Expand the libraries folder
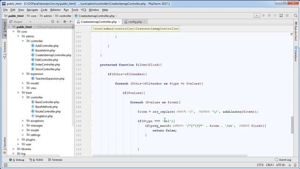 [14, 149]
